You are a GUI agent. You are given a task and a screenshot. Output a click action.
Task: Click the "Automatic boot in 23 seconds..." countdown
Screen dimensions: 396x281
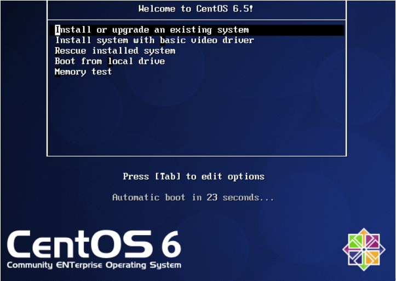193,197
